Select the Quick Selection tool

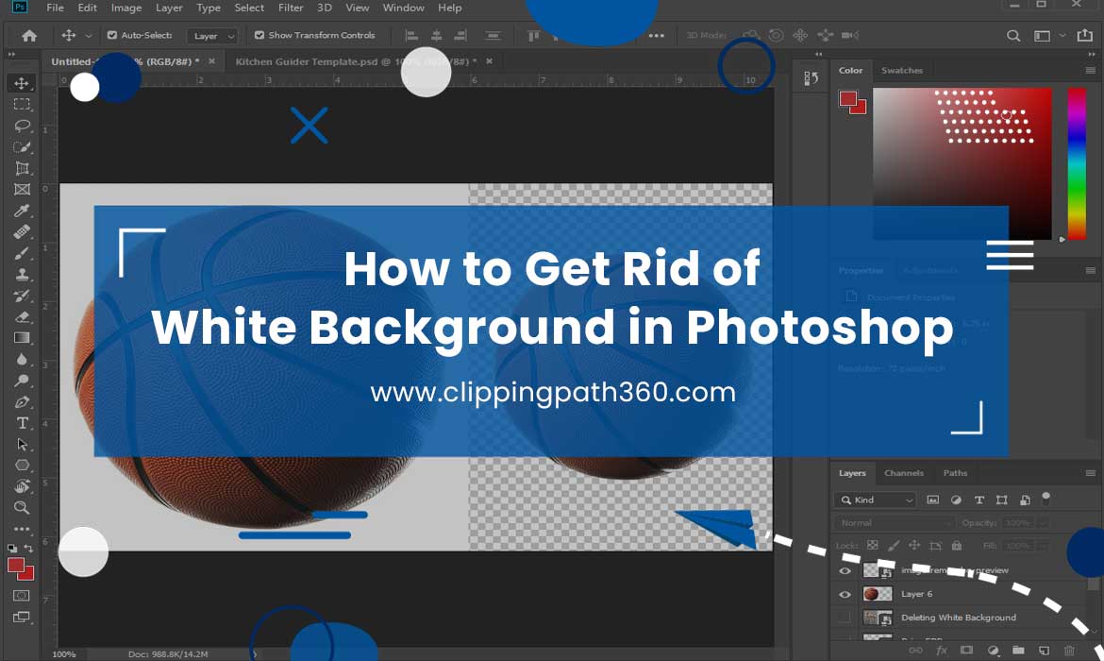(22, 146)
